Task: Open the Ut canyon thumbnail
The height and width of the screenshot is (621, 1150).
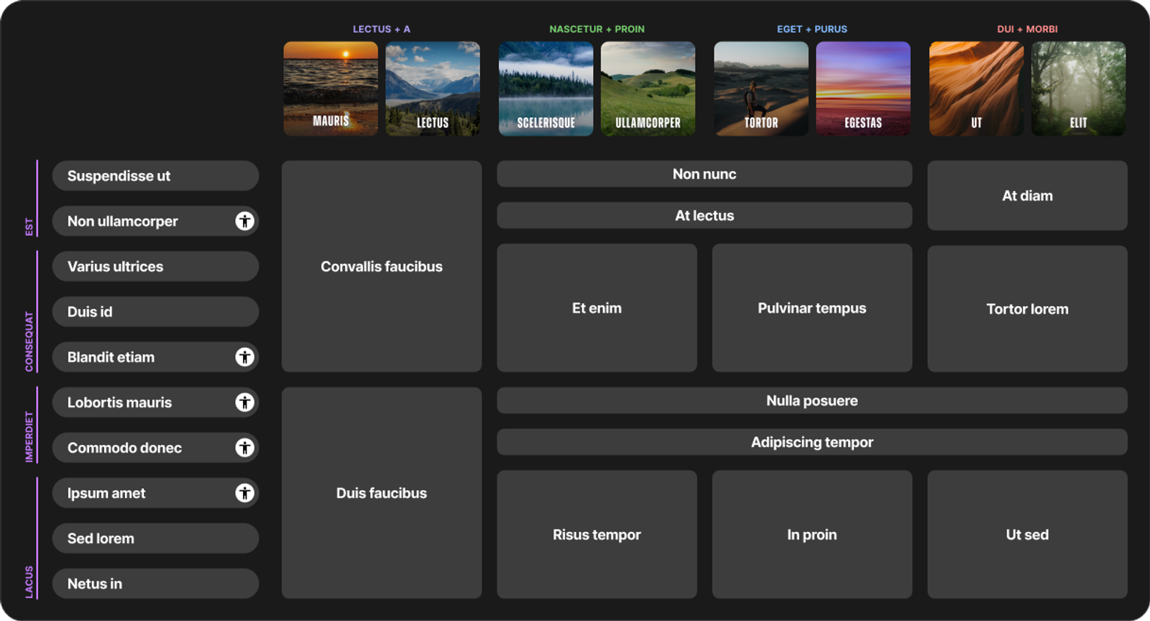Action: coord(977,88)
